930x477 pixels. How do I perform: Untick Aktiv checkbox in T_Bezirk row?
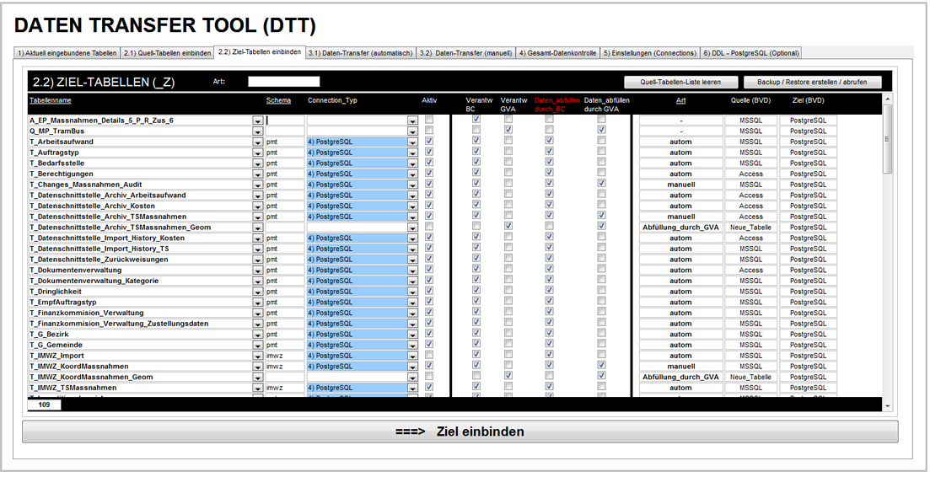pyautogui.click(x=429, y=334)
